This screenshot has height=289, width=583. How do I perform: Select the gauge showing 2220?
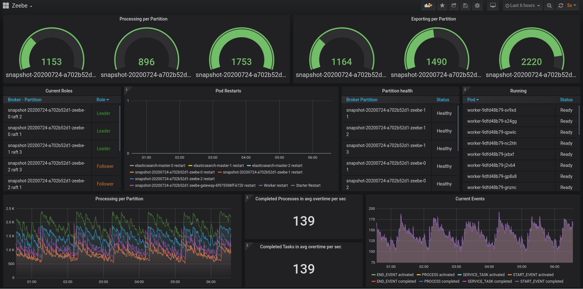531,49
